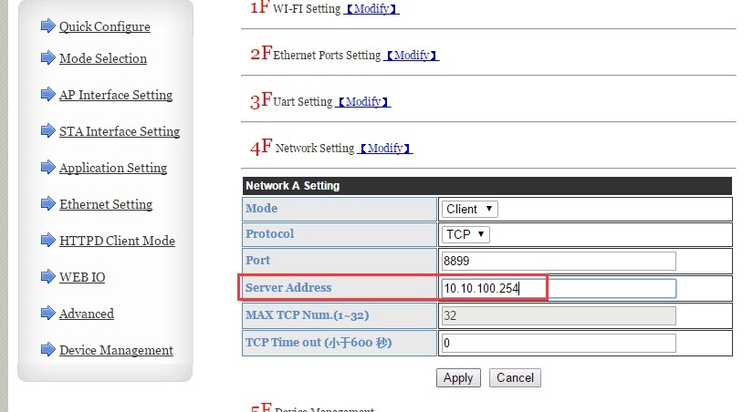The width and height of the screenshot is (753, 412).
Task: Cancel the network setting changes
Action: (515, 378)
